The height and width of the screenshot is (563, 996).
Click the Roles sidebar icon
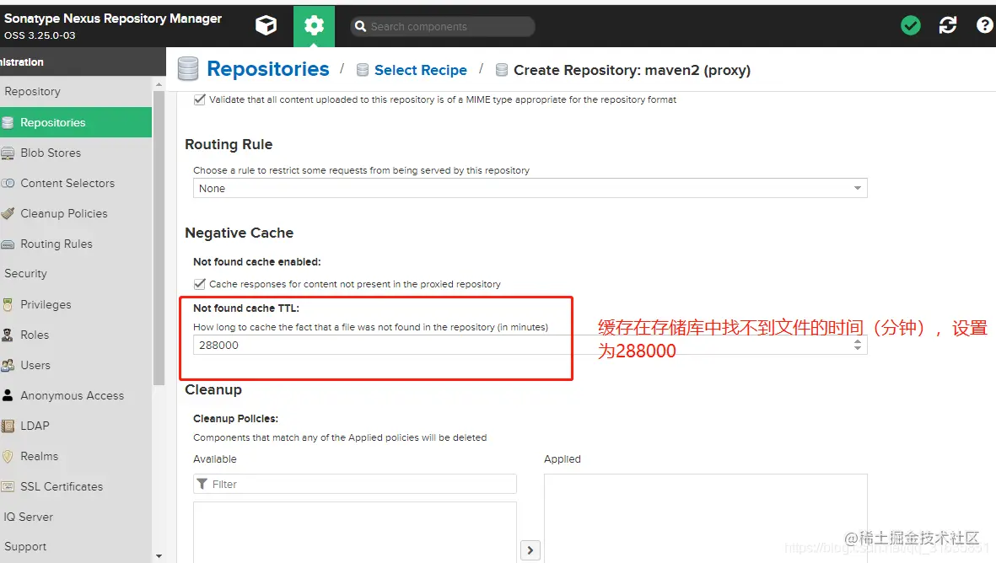pos(8,335)
